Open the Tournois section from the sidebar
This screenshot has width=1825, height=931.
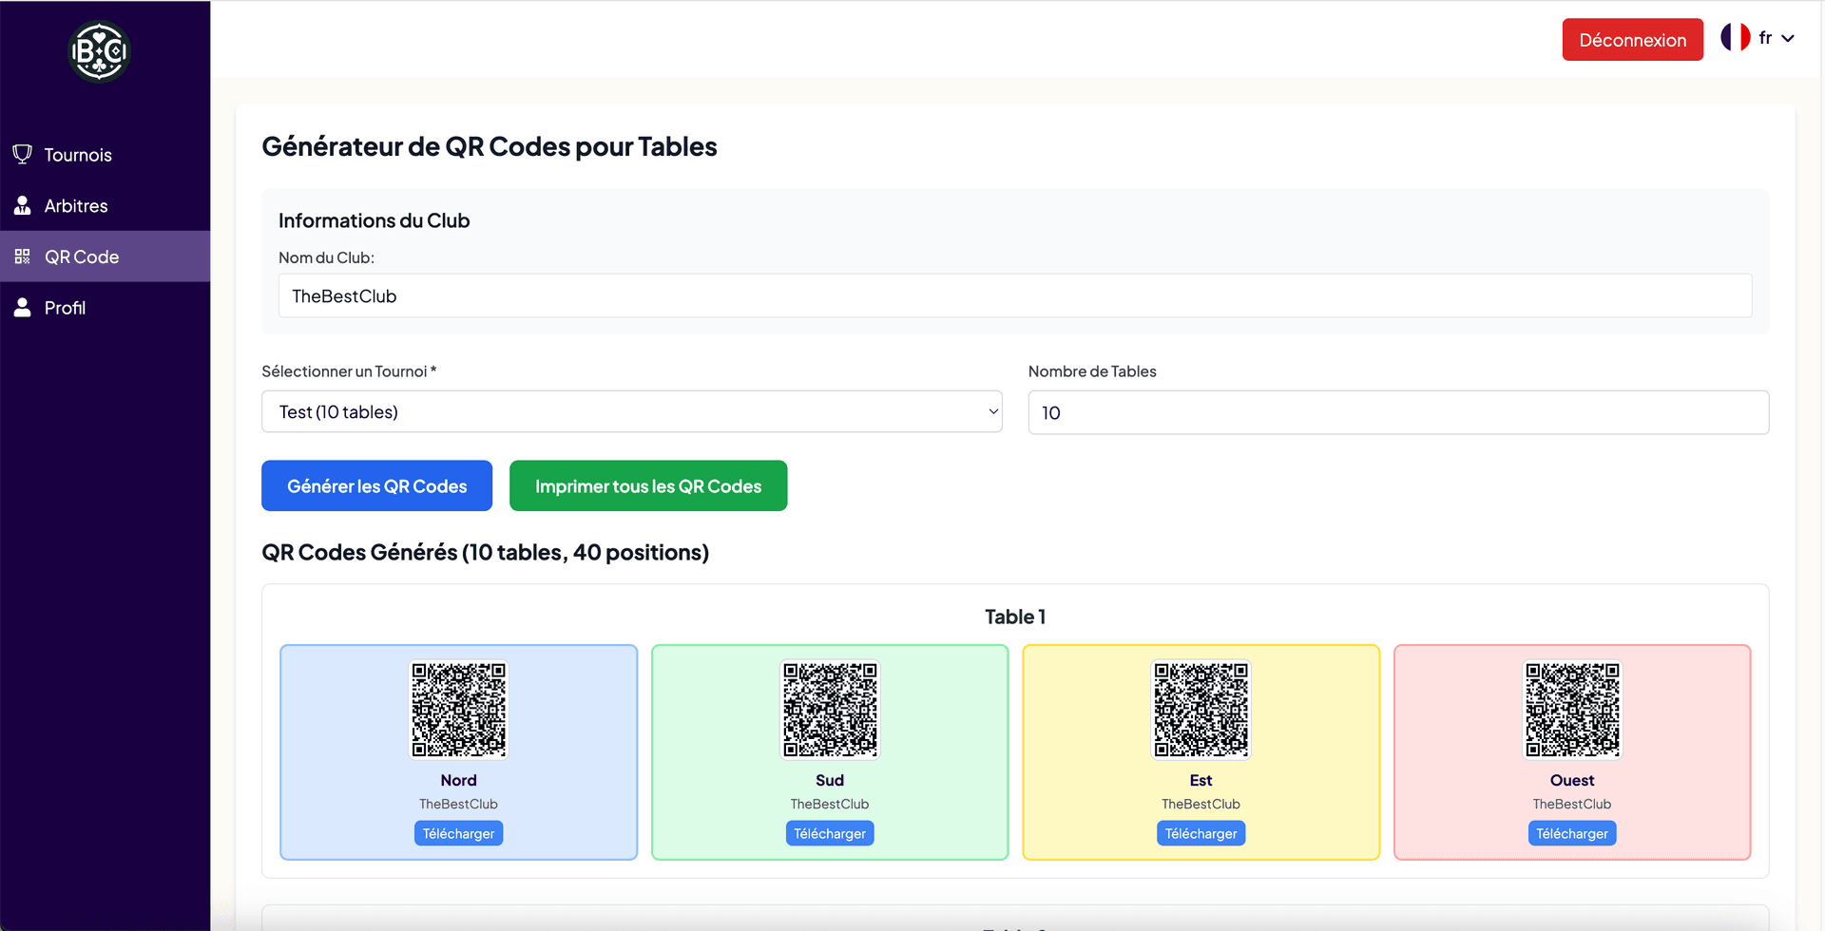77,154
